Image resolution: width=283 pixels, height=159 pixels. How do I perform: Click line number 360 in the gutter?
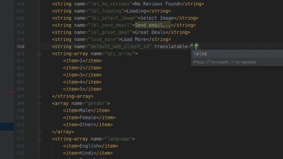pos(20,46)
